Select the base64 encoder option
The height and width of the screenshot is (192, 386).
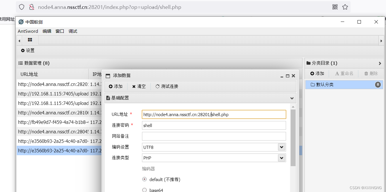144,189
